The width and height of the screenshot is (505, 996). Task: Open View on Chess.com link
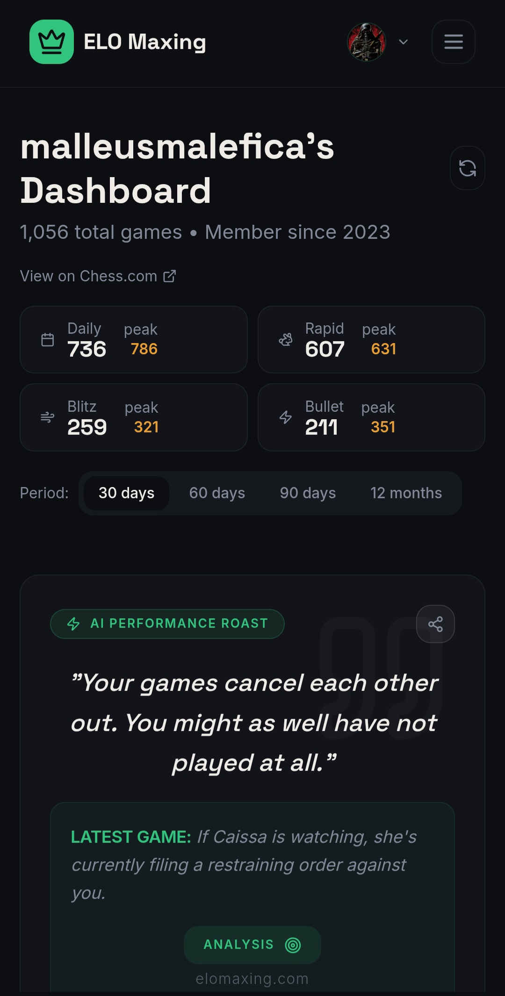[97, 276]
